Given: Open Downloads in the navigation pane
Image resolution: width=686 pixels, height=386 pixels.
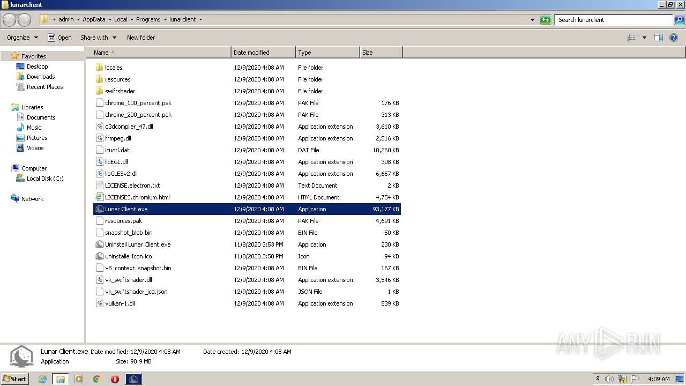Looking at the screenshot, I should [41, 77].
